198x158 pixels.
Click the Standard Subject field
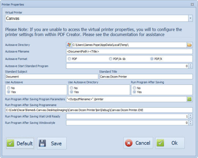[52, 77]
